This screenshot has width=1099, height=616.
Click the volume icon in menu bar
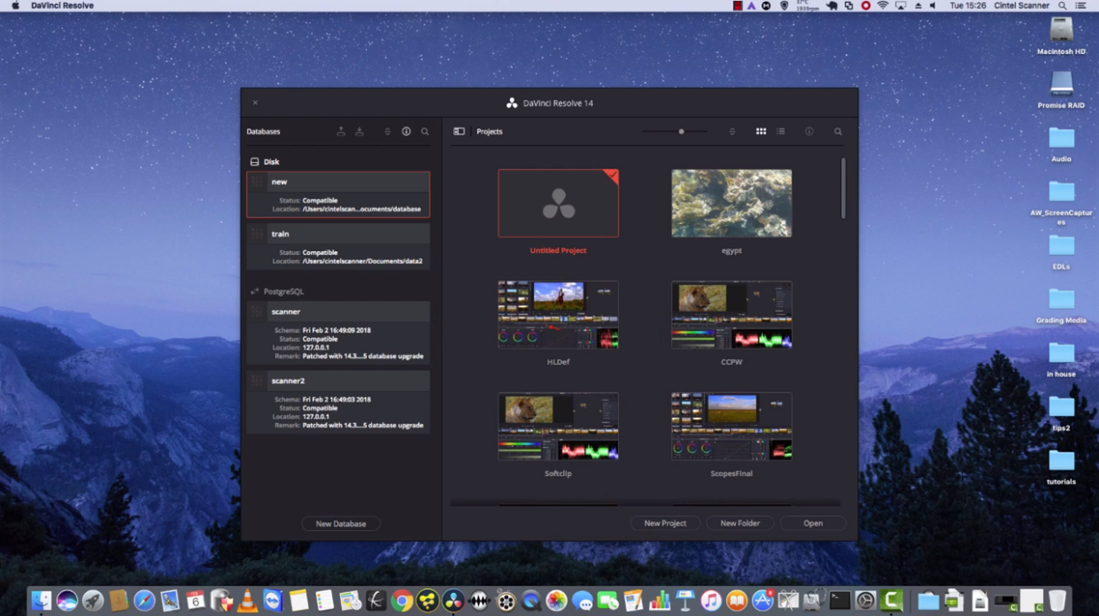click(933, 5)
